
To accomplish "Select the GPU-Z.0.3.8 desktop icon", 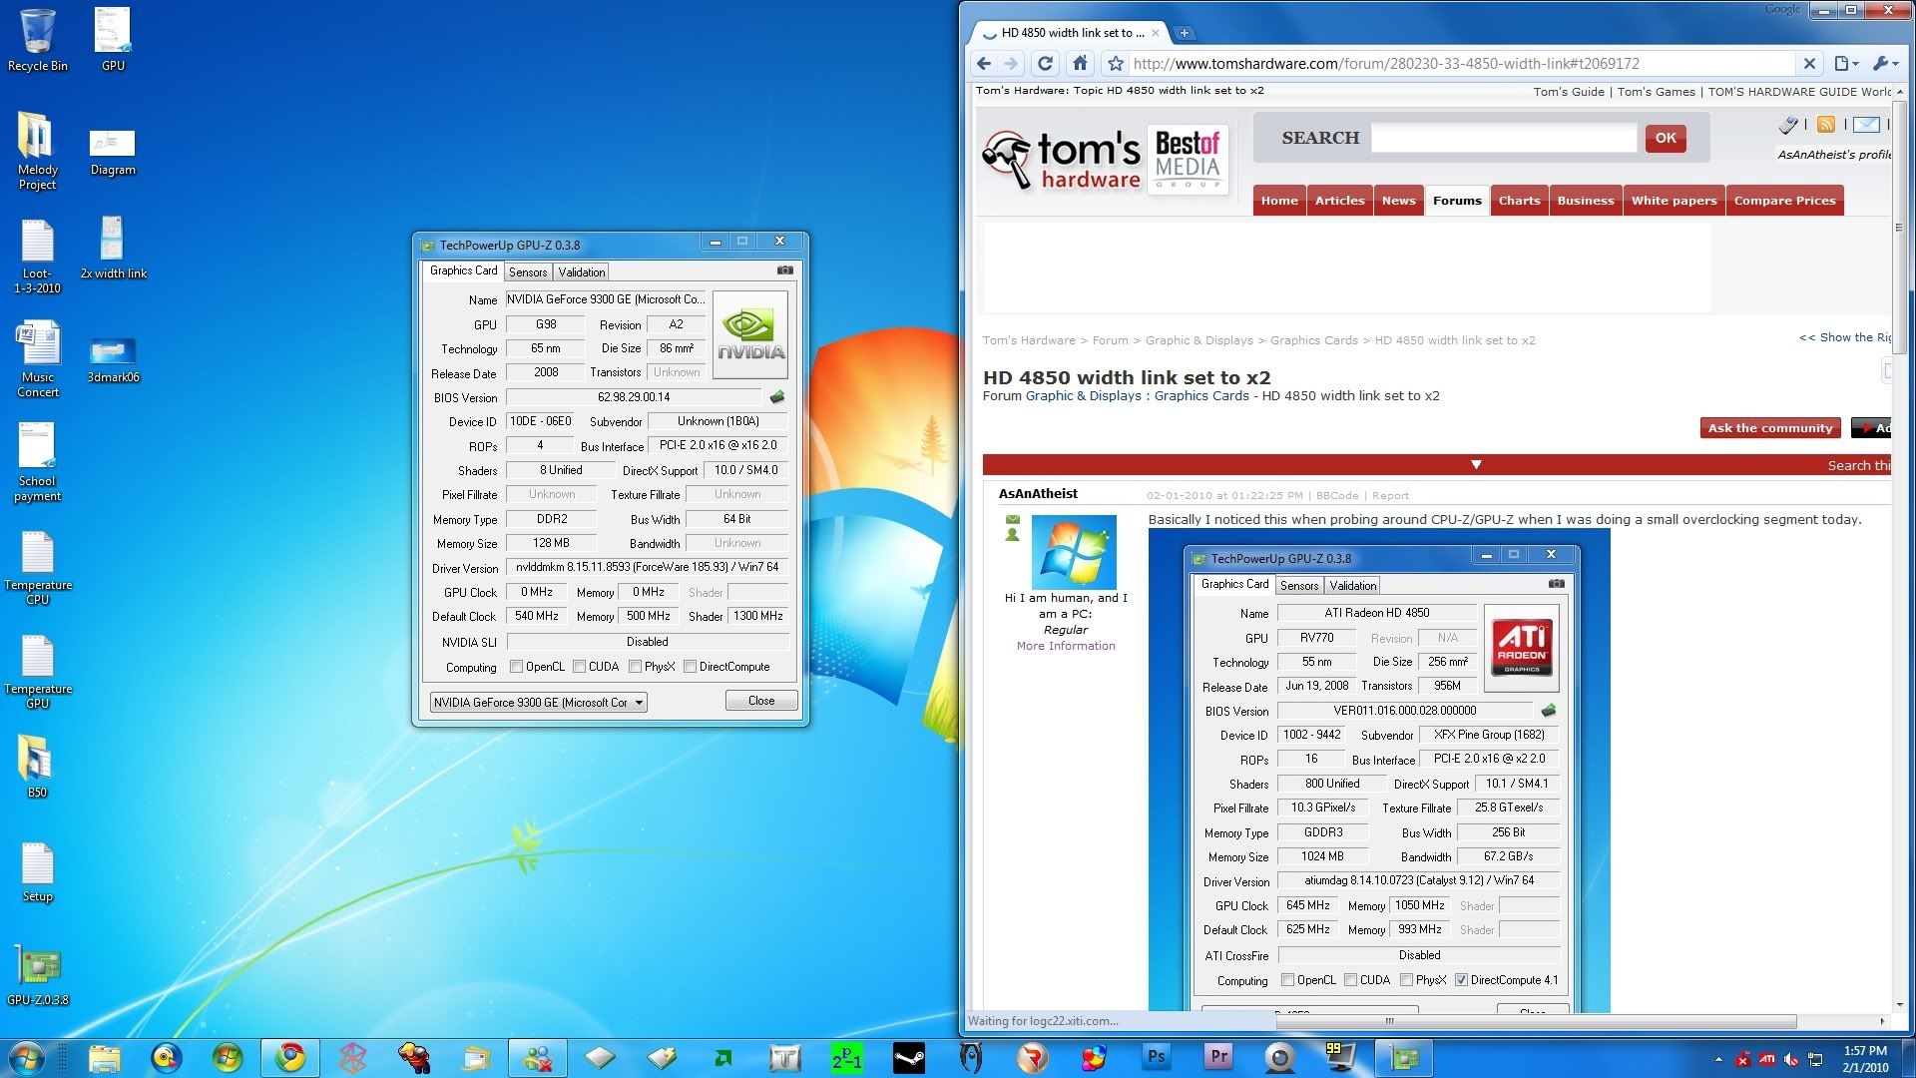I will tap(38, 975).
